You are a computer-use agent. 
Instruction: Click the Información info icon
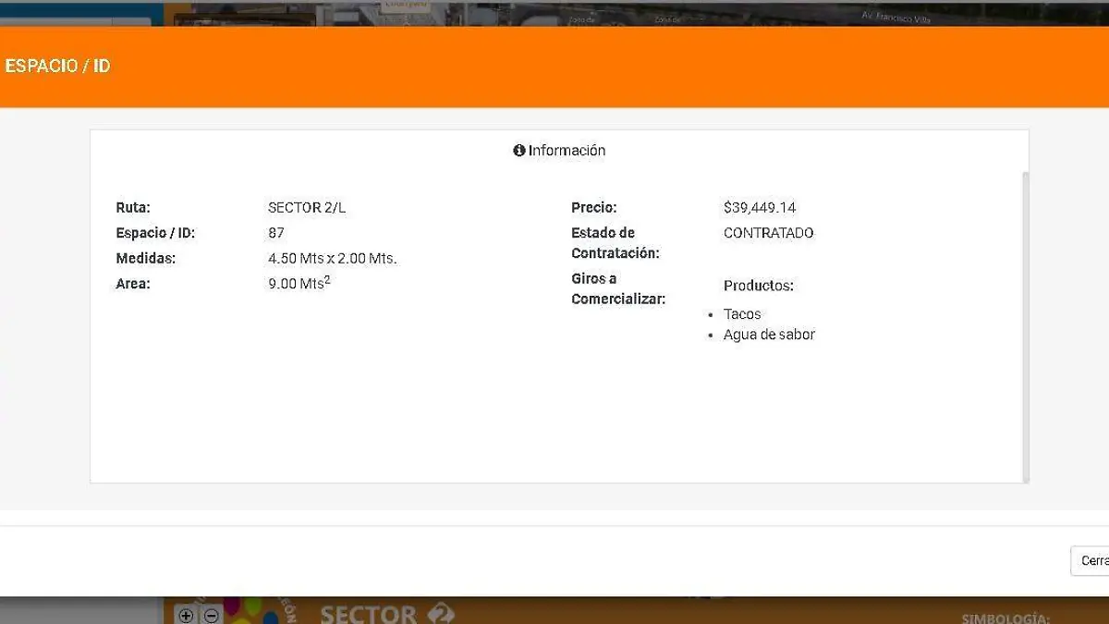[518, 150]
